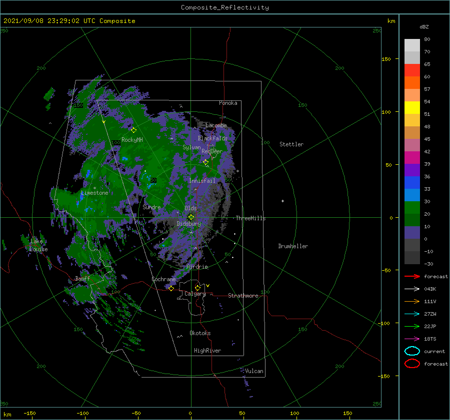Image resolution: width=450 pixels, height=420 pixels.
Task: Click the green 22JP arrow icon
Action: [x=412, y=326]
